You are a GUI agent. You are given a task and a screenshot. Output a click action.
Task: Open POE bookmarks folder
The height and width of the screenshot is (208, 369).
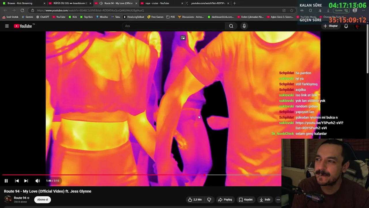[171, 17]
